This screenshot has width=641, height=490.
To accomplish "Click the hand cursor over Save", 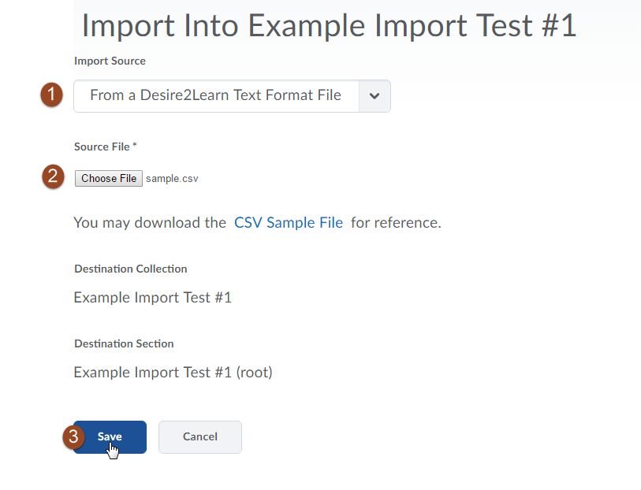I will 113,451.
